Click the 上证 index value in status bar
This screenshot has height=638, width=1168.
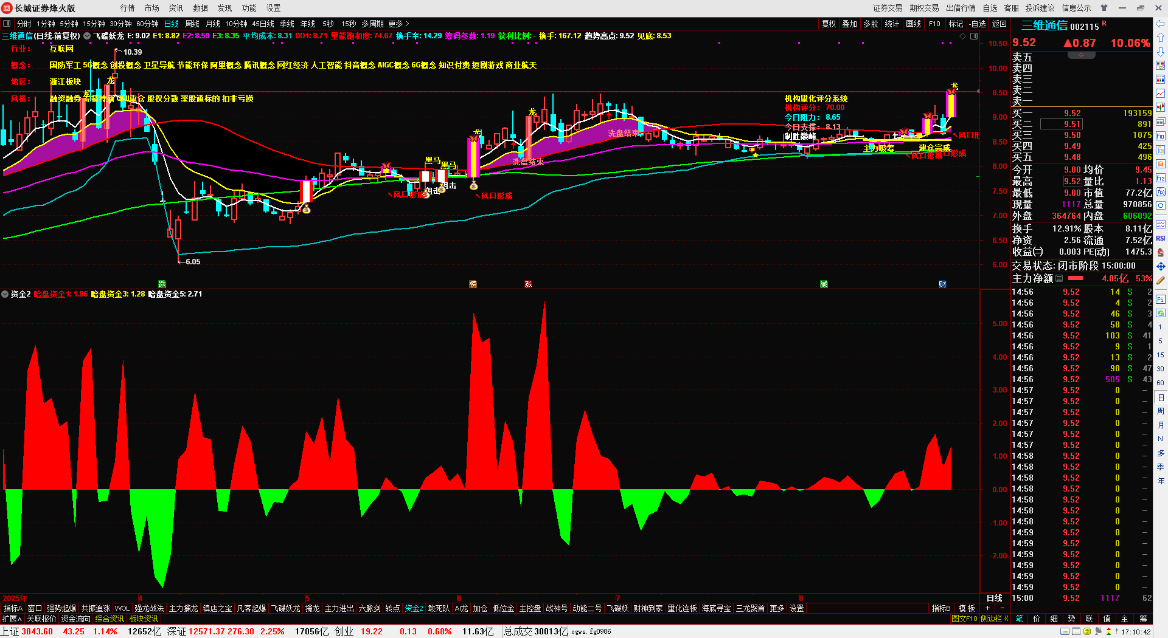coord(37,631)
